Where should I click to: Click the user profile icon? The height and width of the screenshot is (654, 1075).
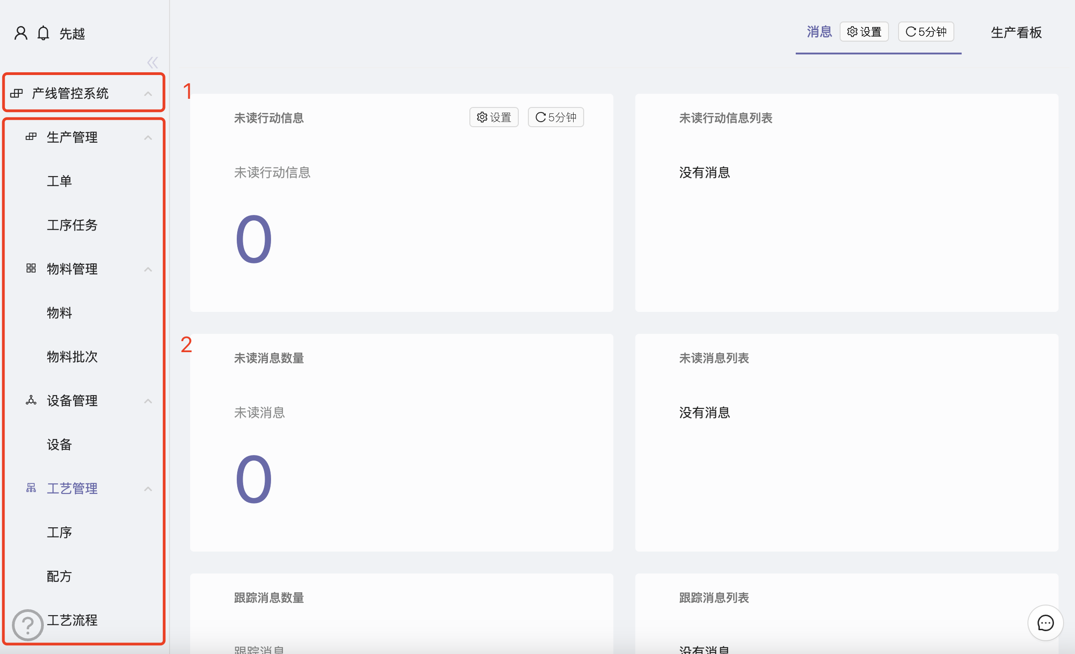click(21, 33)
